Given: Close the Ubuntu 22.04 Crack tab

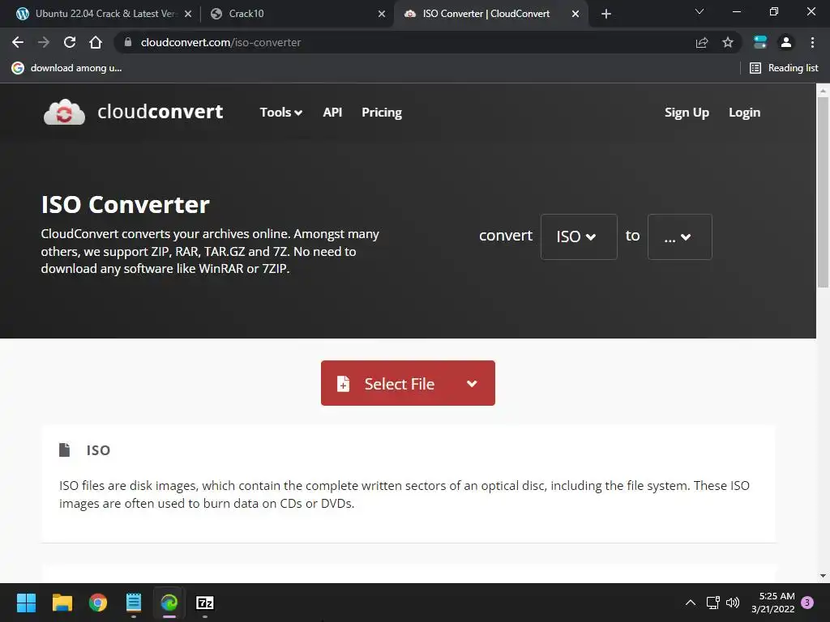Looking at the screenshot, I should 188,14.
